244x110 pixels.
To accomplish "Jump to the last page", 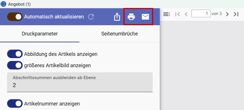I will pyautogui.click(x=236, y=14).
